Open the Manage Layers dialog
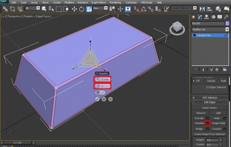 [218, 9]
